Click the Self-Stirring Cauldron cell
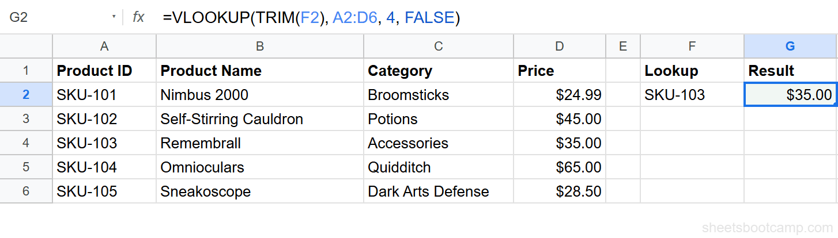838x238 pixels. pos(259,119)
